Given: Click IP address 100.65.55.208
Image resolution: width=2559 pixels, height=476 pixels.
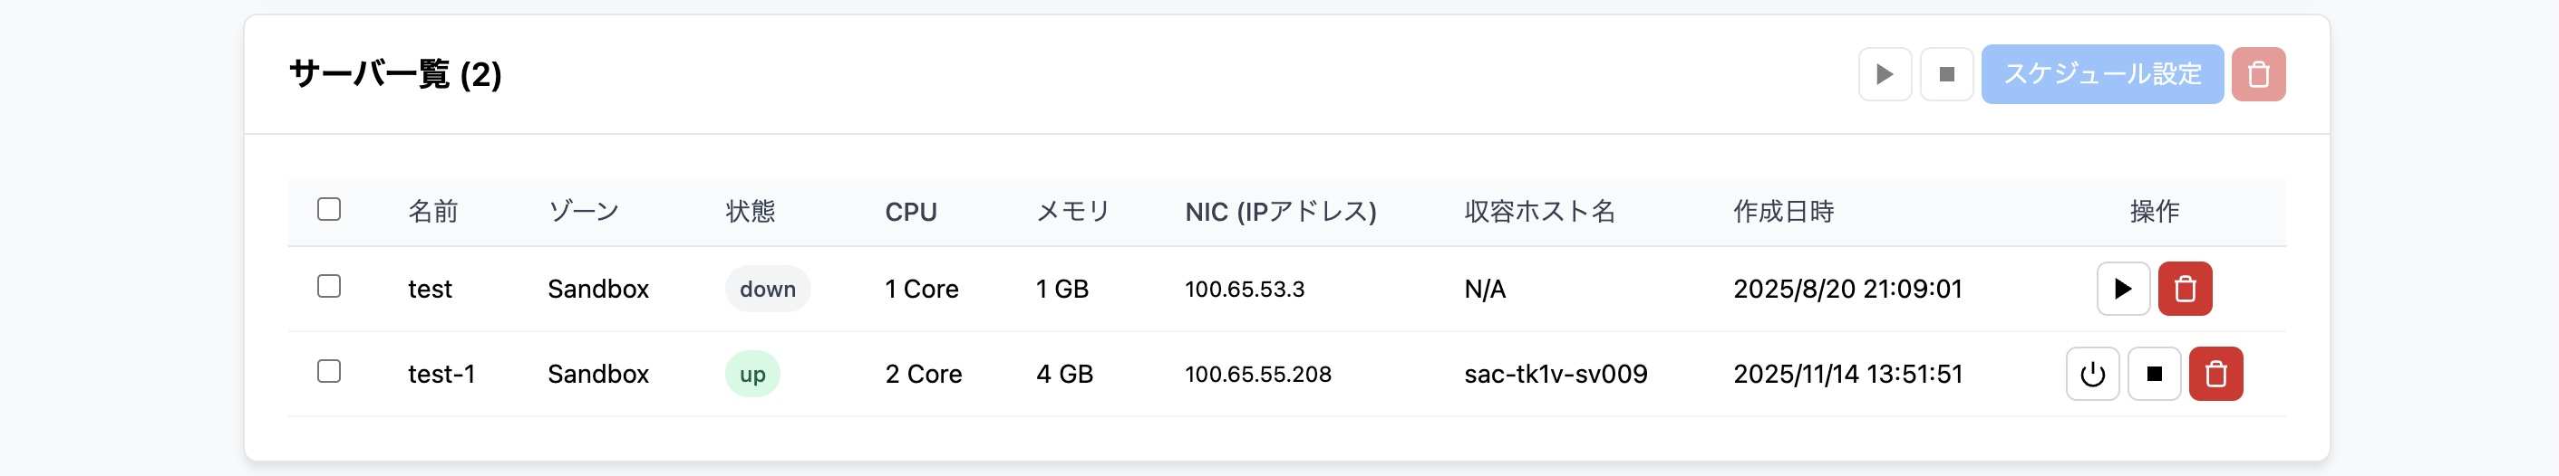Looking at the screenshot, I should point(1257,374).
